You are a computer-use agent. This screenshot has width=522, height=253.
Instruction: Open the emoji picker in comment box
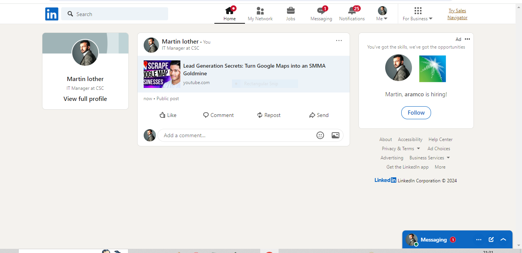coord(320,135)
